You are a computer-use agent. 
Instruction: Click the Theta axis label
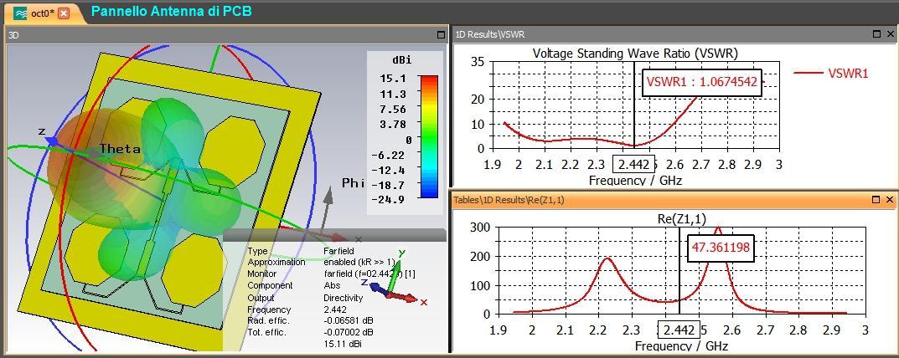pyautogui.click(x=120, y=149)
